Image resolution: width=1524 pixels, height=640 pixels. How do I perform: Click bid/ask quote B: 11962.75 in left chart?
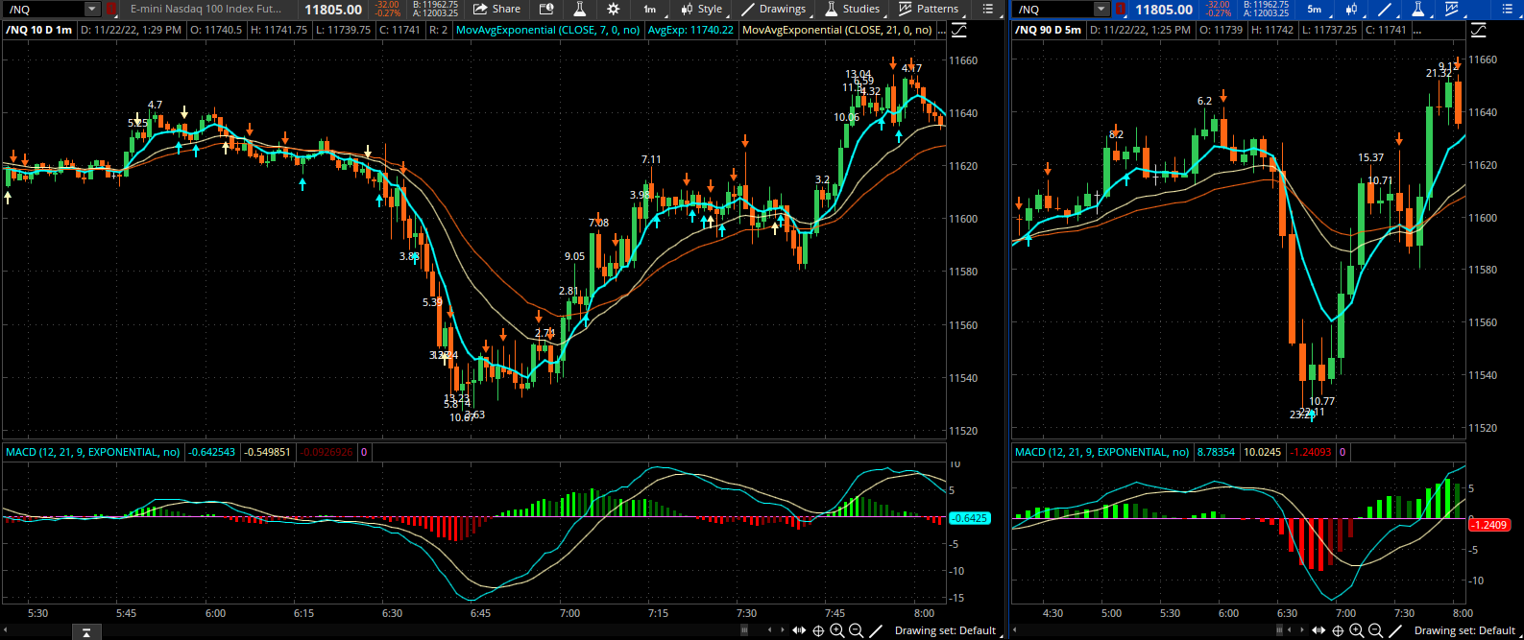click(435, 5)
